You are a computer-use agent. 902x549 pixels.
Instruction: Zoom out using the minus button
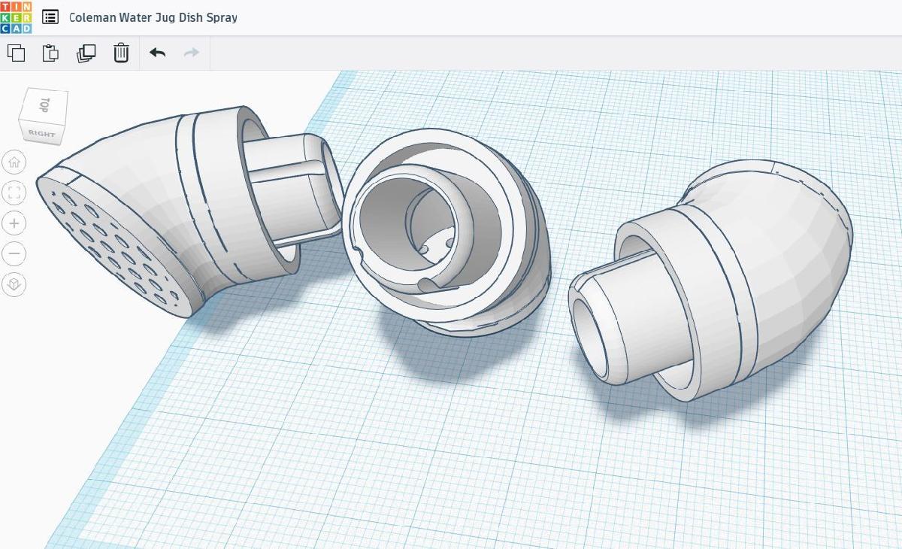14,254
